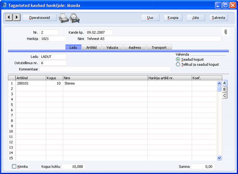Select Saadud kogust radio option

178,59
